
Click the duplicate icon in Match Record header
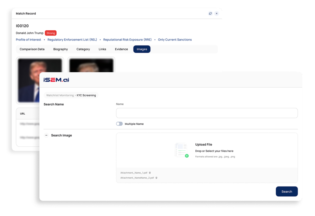pos(210,13)
